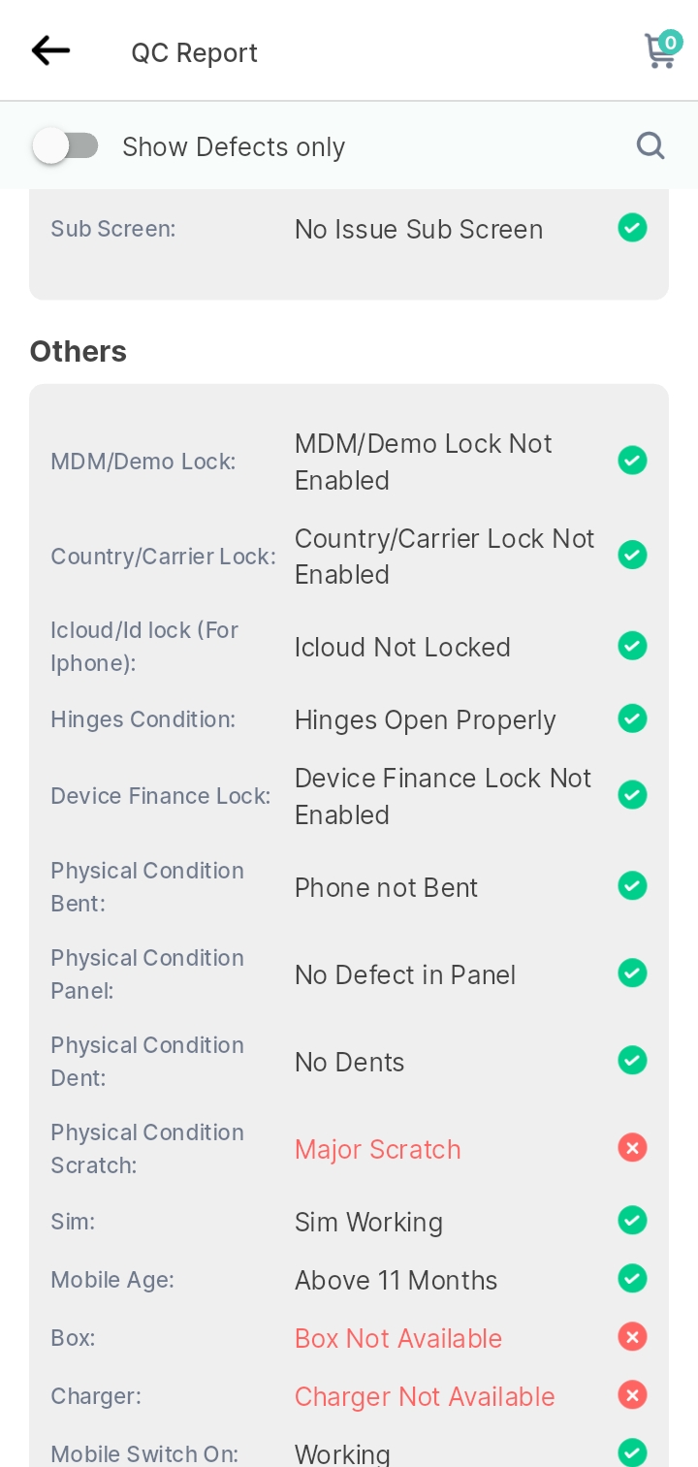
Task: Tap the red cross beside Major Scratch
Action: click(632, 1148)
